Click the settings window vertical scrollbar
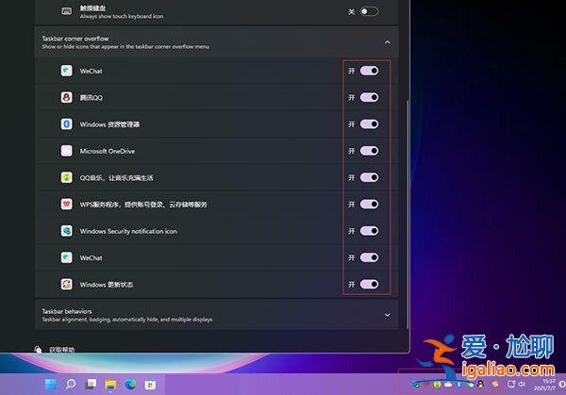The width and height of the screenshot is (566, 395). pos(408,215)
